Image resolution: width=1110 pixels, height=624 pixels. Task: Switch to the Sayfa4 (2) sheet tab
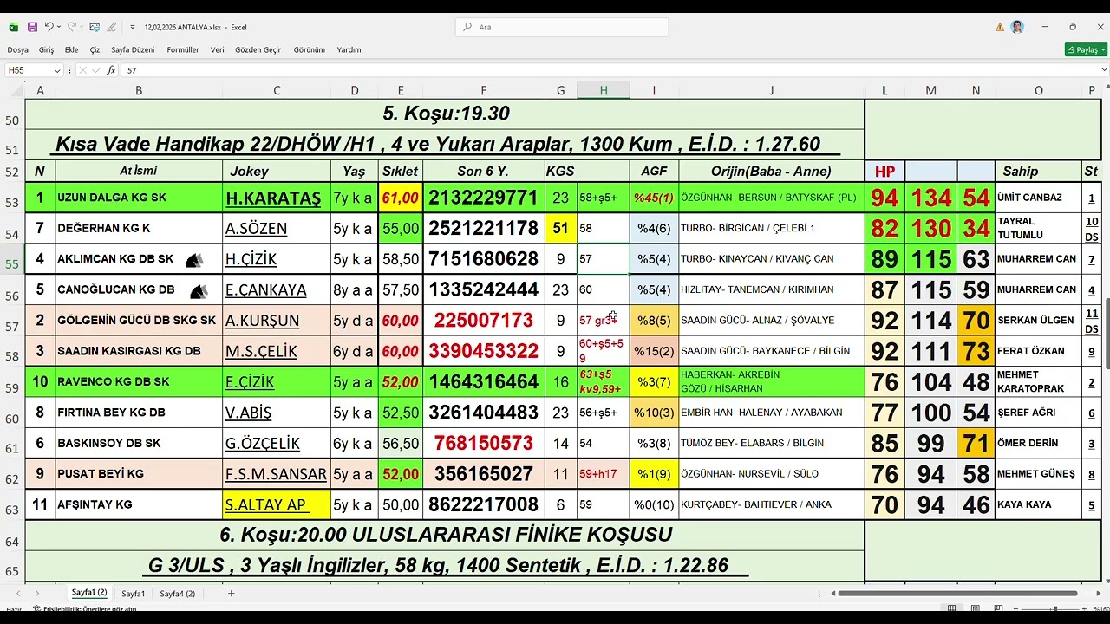tap(178, 594)
